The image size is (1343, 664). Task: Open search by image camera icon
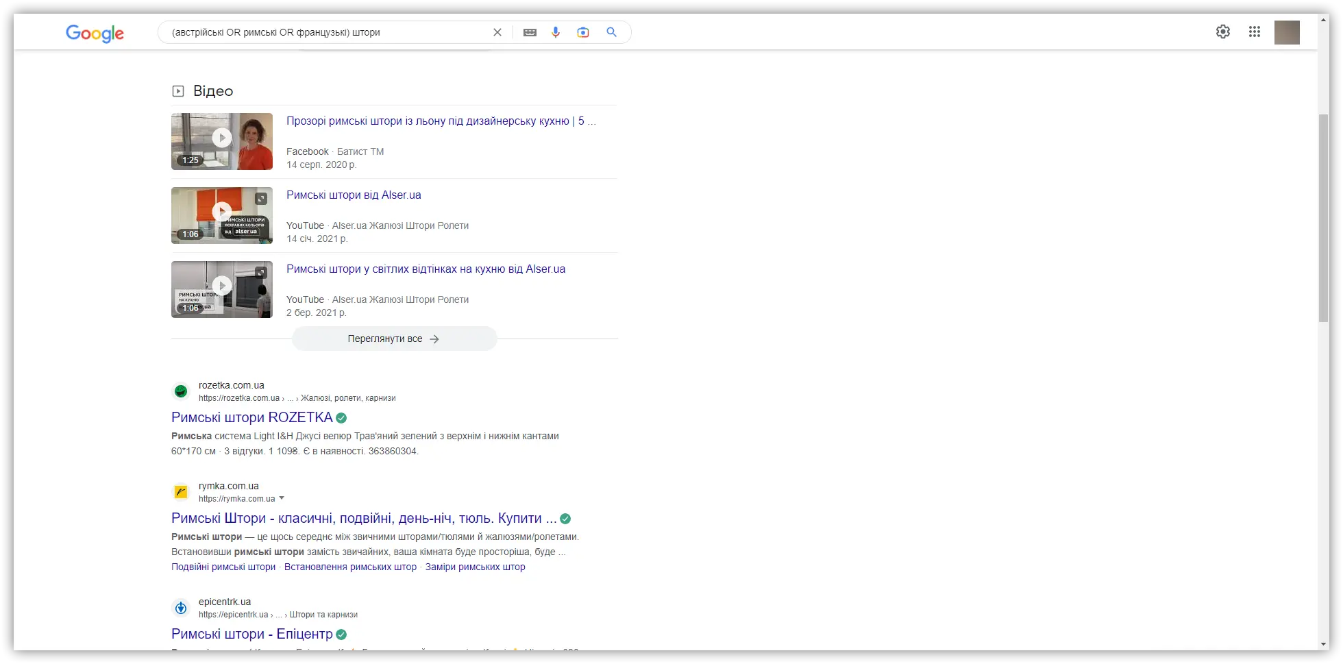[x=583, y=32]
